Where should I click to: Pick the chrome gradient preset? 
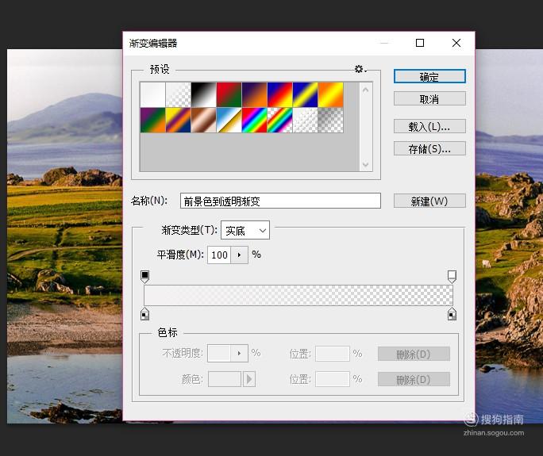tap(229, 120)
